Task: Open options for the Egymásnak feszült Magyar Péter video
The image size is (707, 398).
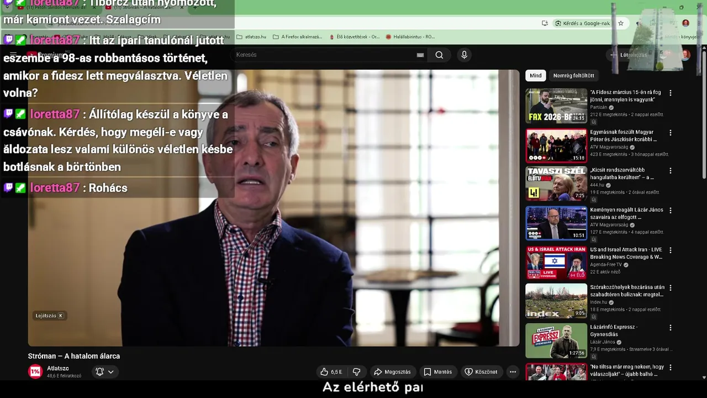Action: pos(671,133)
